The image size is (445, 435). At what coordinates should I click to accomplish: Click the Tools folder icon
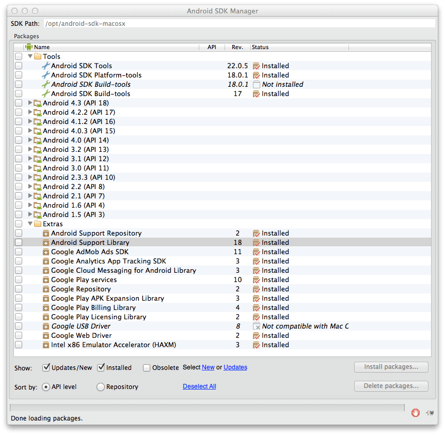(x=38, y=56)
